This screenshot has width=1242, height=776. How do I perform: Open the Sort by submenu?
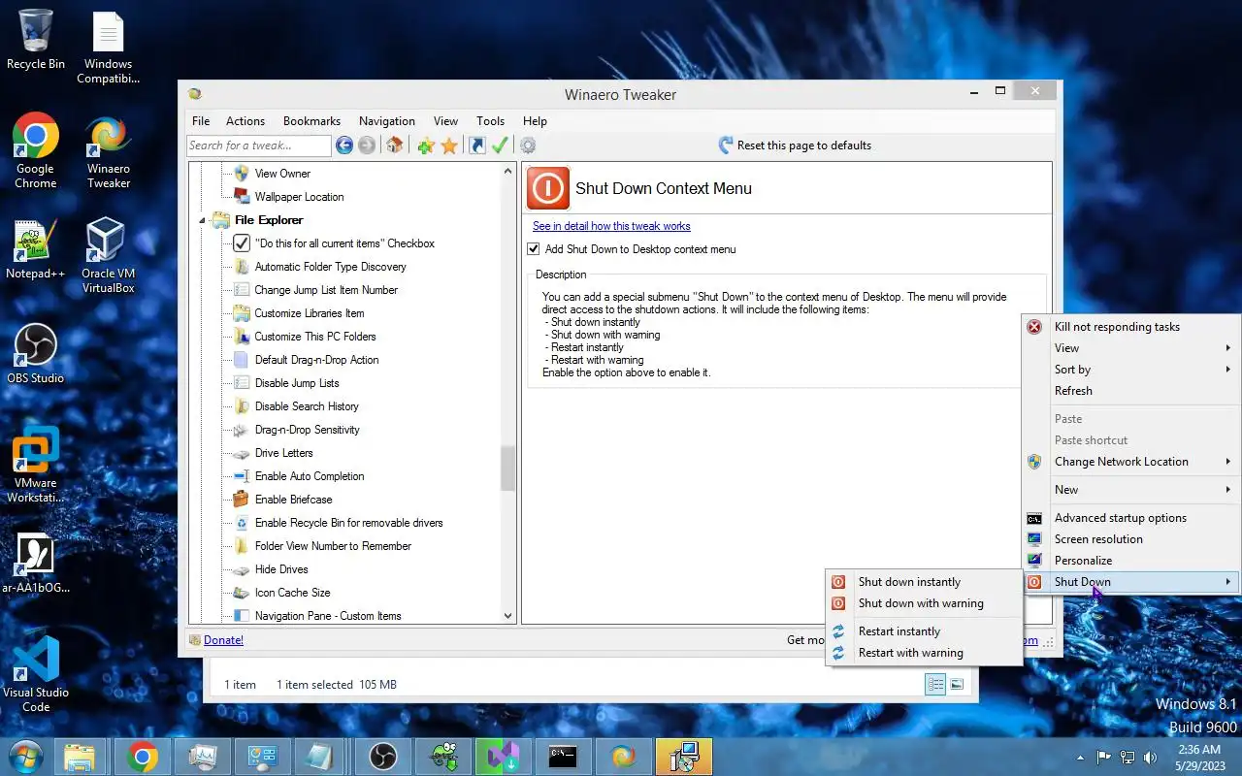1131,370
